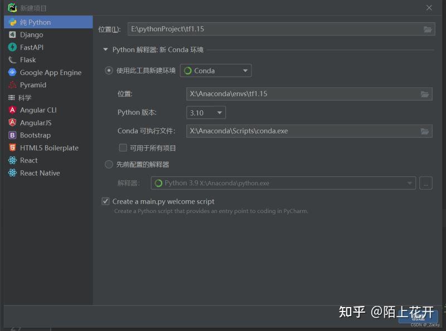Enable the 可用于所有项目 checkbox
446x331 pixels.
(123, 147)
